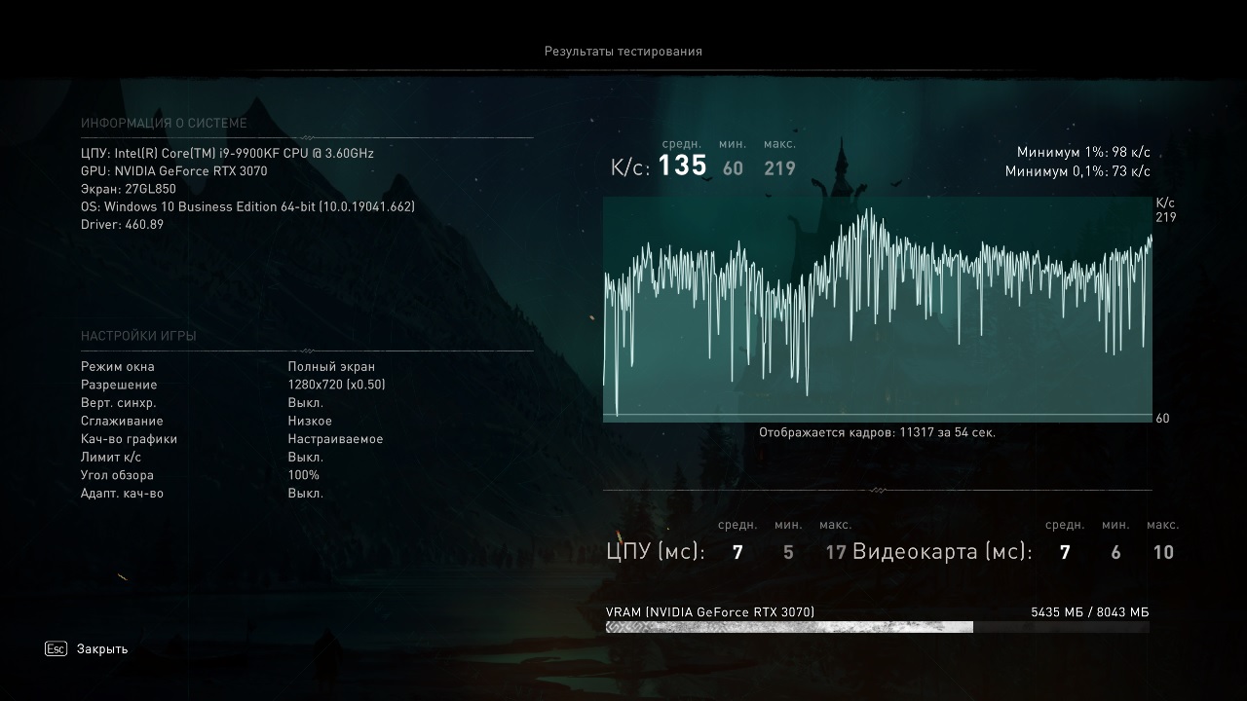Click the "Разрешение" setting label
Image resolution: width=1247 pixels, height=701 pixels.
(119, 385)
